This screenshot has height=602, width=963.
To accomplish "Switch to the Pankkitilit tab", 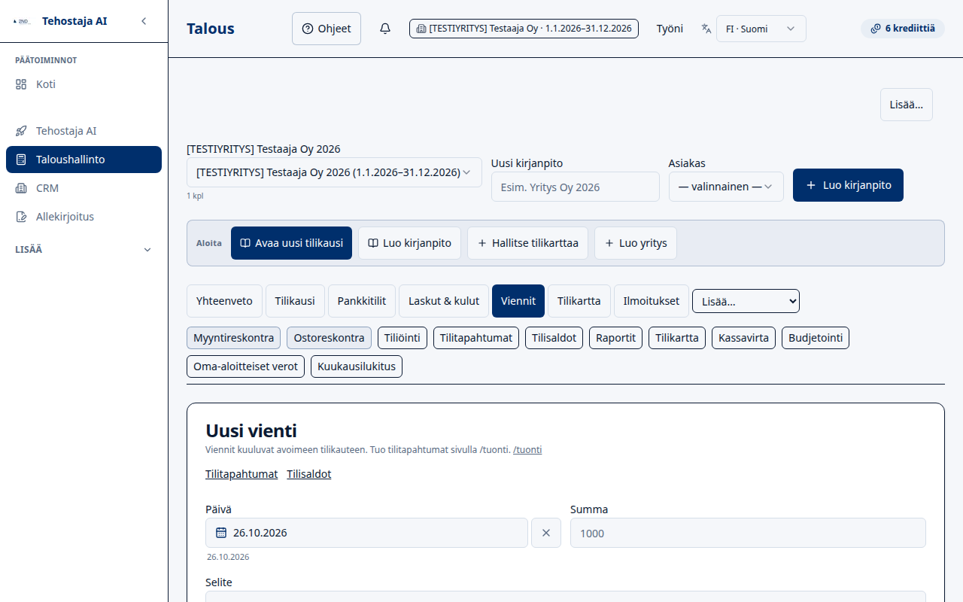I will pos(362,301).
